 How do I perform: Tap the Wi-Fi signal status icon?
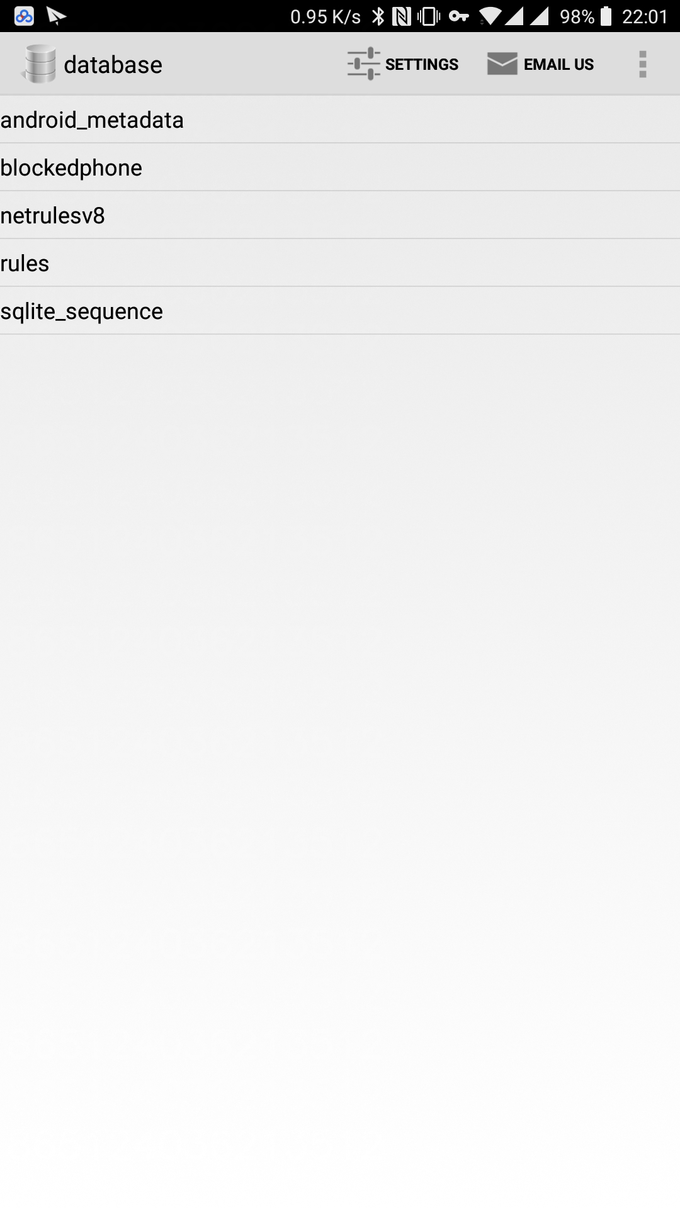point(490,16)
